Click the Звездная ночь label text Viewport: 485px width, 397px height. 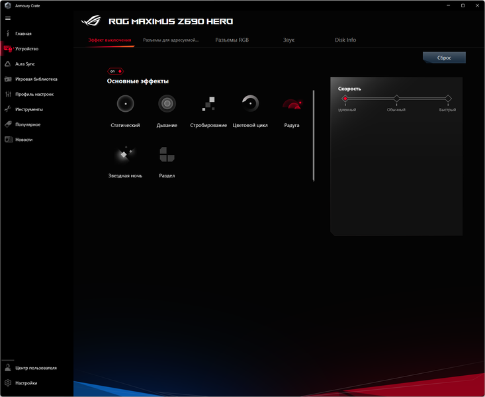(125, 175)
